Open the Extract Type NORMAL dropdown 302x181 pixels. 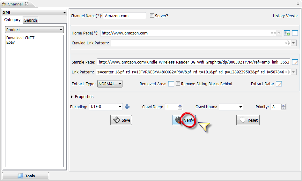110,84
